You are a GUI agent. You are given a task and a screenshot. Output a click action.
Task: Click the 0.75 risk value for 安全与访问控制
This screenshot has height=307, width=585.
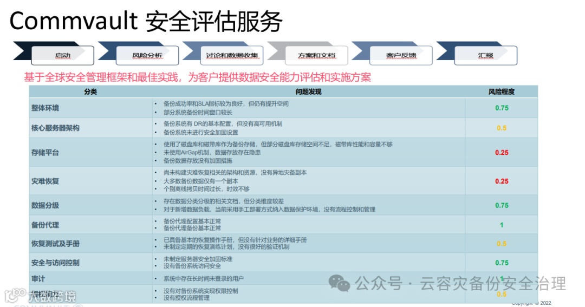pos(502,263)
